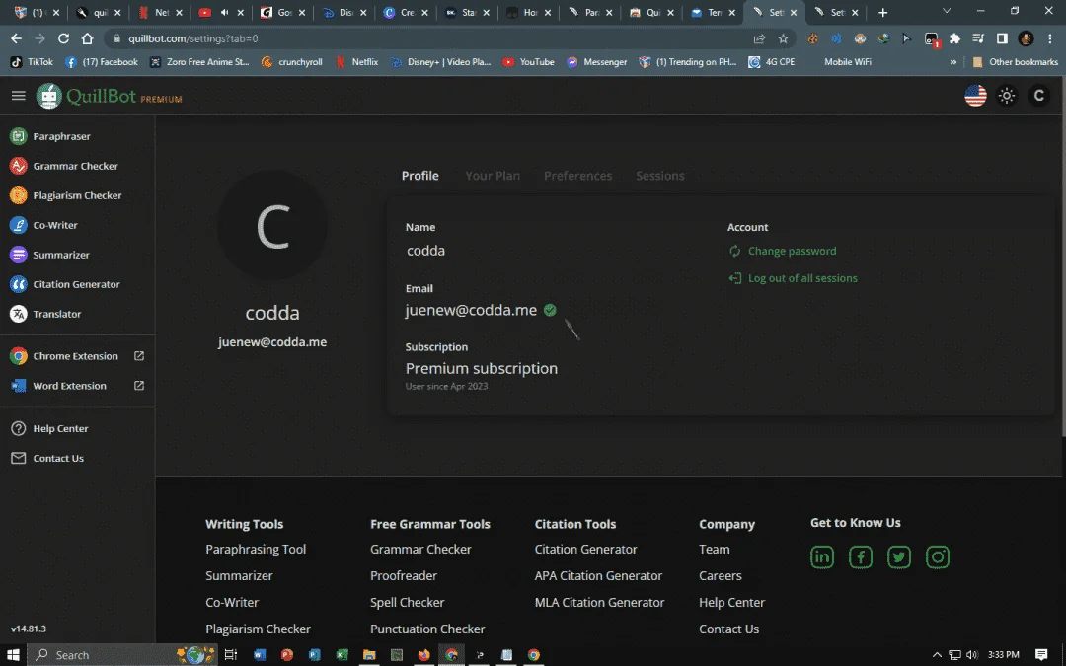The height and width of the screenshot is (666, 1066).
Task: Click external-link icon next to Chrome Extension
Action: tap(139, 356)
